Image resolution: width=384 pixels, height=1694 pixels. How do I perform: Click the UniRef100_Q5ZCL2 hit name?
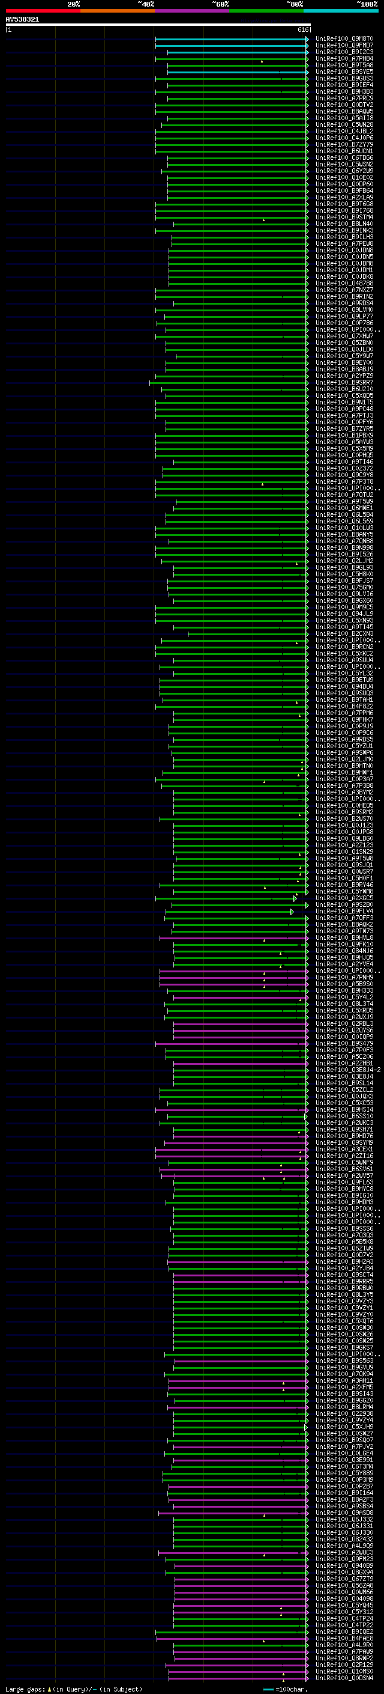(344, 1089)
